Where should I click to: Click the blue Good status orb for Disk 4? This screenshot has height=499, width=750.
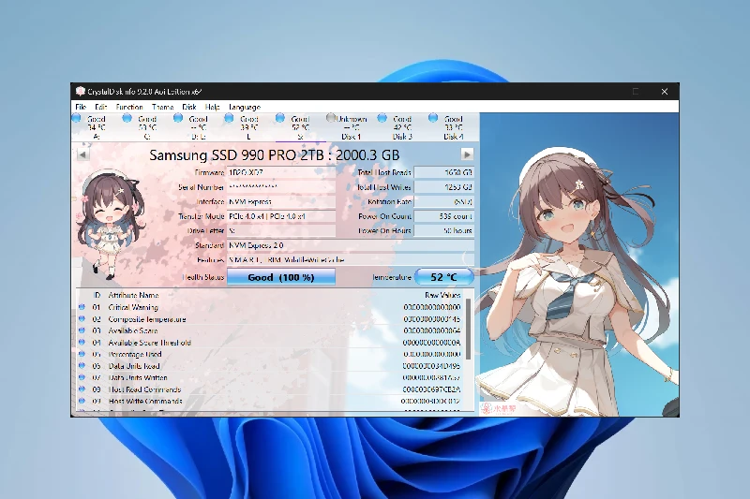pos(433,117)
